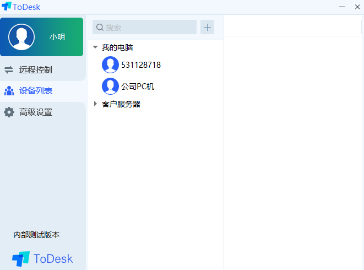
Task: Select the 客户服务器 group label
Action: 121,104
